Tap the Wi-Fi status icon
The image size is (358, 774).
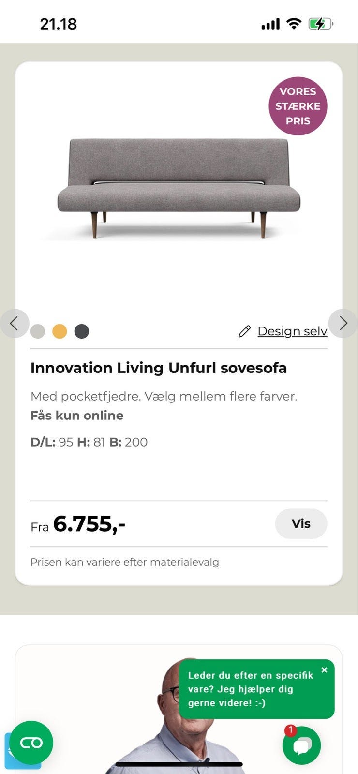click(x=294, y=24)
